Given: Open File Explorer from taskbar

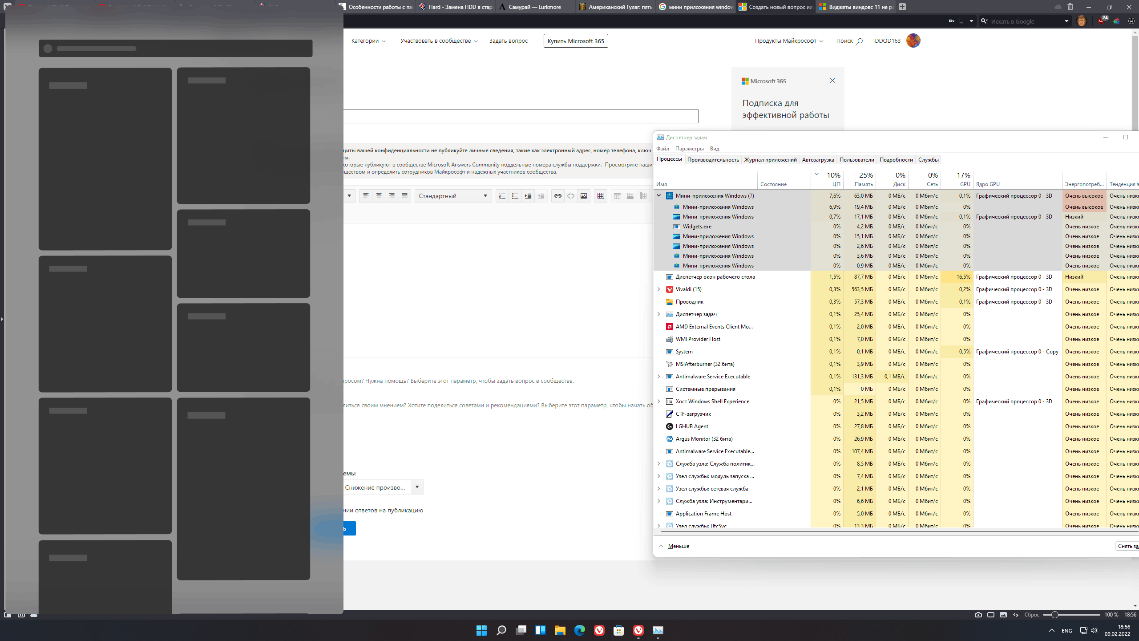Looking at the screenshot, I should 560,630.
